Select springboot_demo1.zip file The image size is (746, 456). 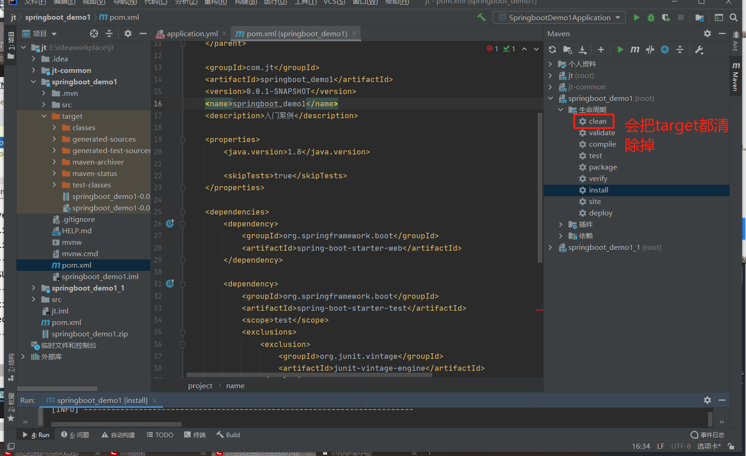click(89, 334)
